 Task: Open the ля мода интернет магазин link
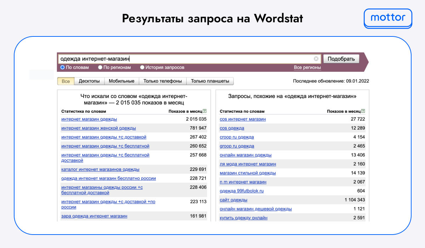click(248, 164)
